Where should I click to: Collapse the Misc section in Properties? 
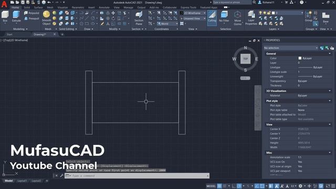[x=330, y=153]
